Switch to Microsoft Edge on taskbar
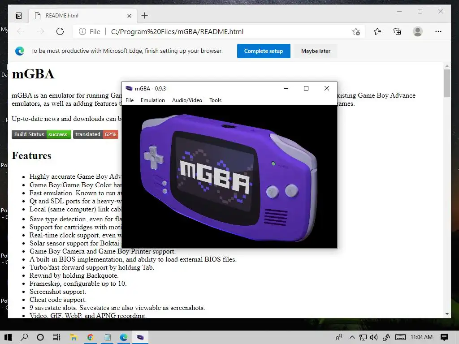 124,337
